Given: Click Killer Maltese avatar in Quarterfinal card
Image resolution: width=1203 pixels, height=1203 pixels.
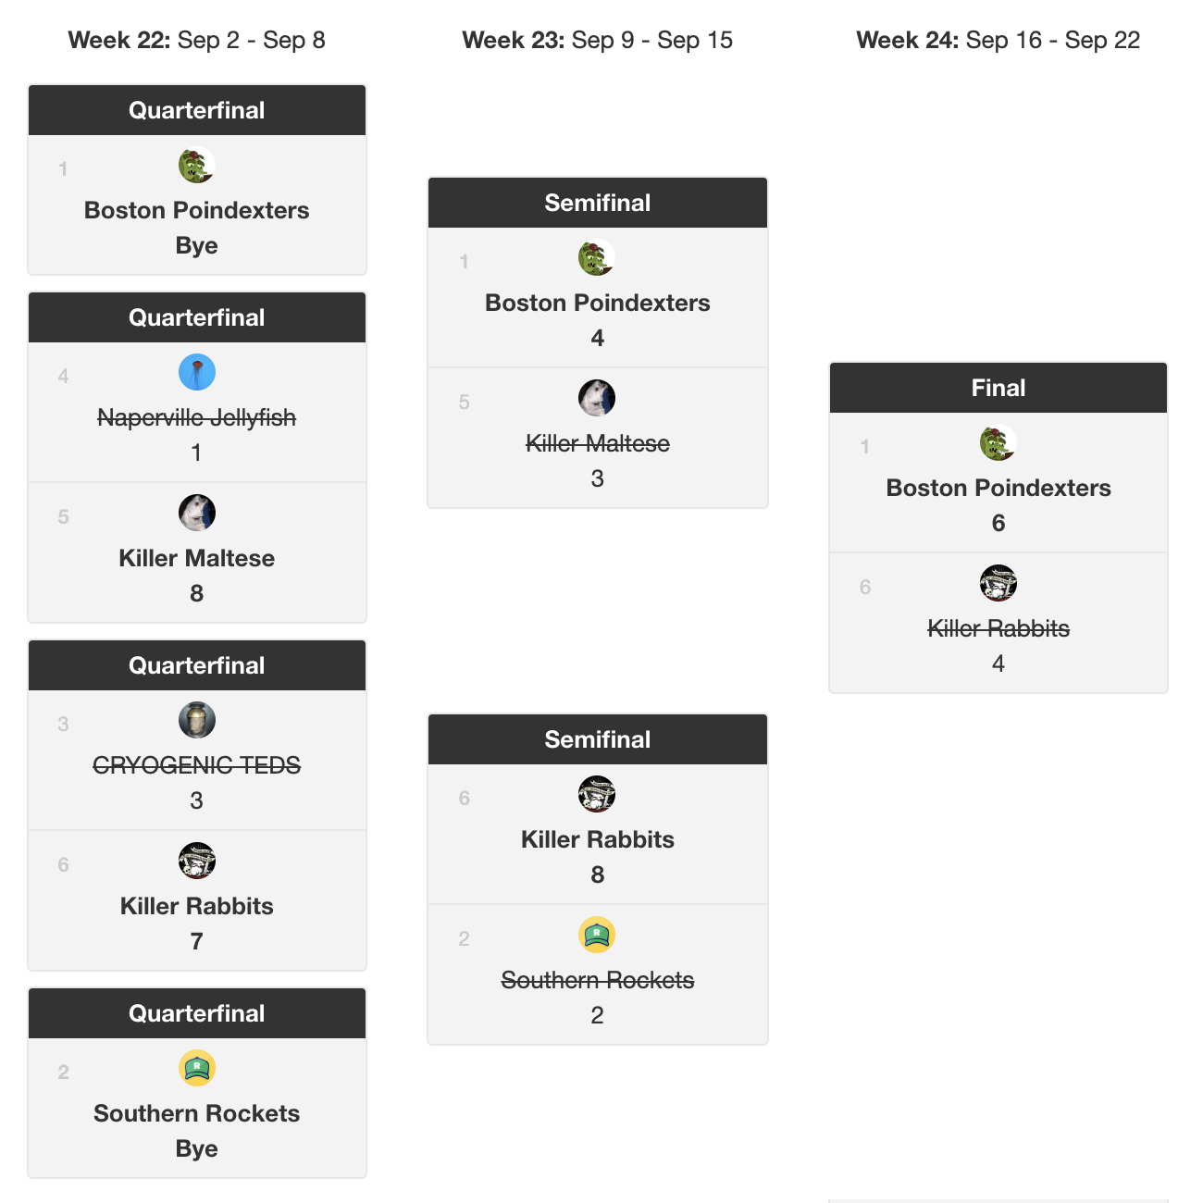Looking at the screenshot, I should pyautogui.click(x=197, y=514).
